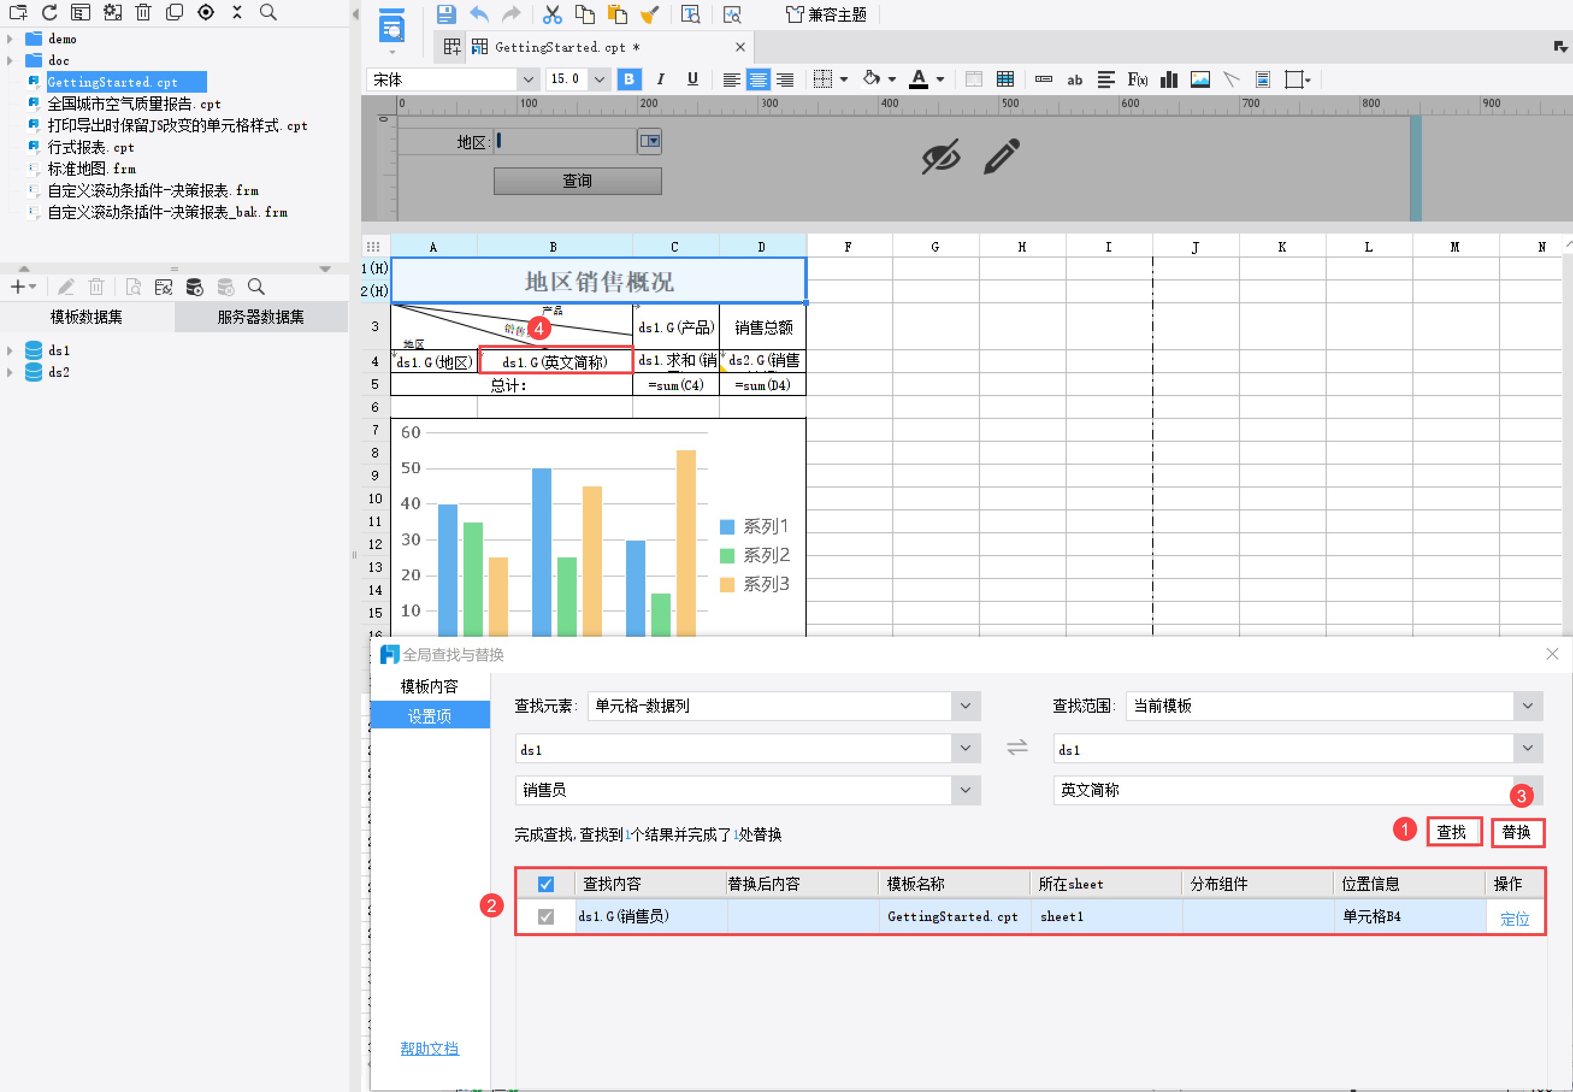
Task: Click the insert formula F(x) icon
Action: (1137, 79)
